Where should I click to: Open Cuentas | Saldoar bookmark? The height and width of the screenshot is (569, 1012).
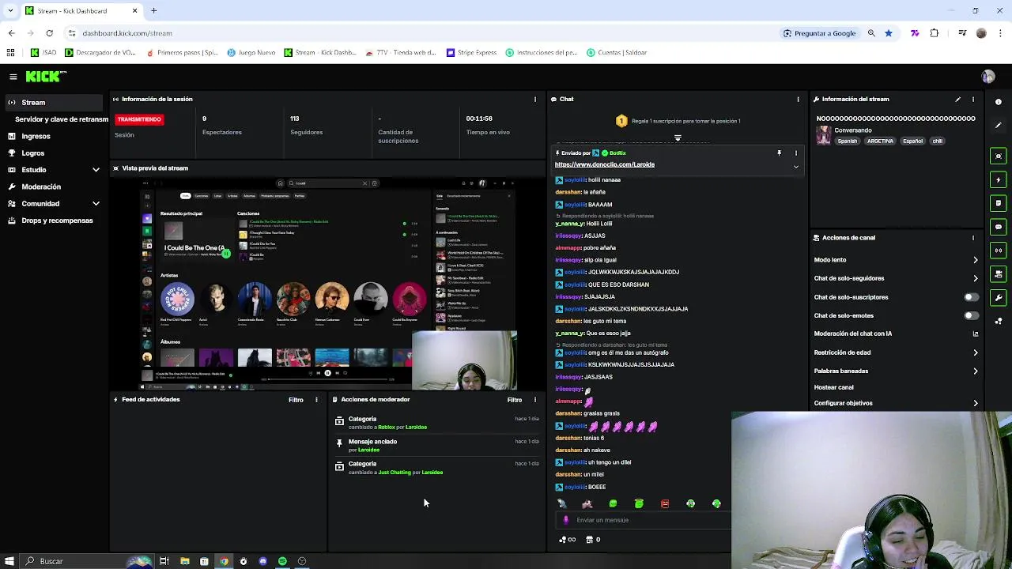tap(617, 53)
